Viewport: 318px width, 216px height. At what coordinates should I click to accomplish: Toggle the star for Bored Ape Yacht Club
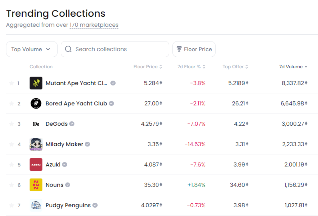point(11,103)
